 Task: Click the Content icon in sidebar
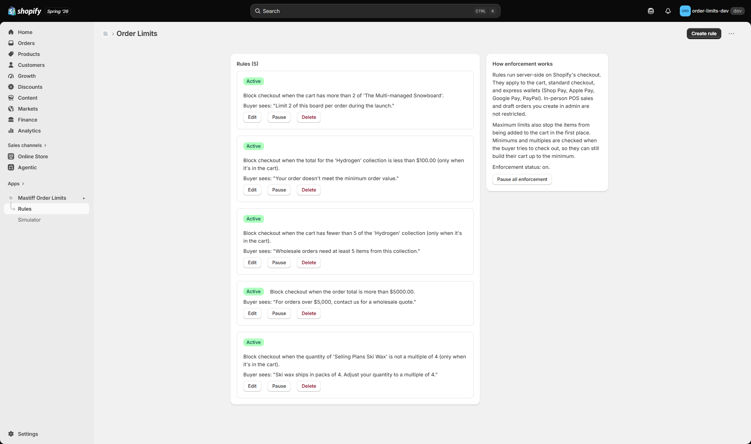coord(11,98)
